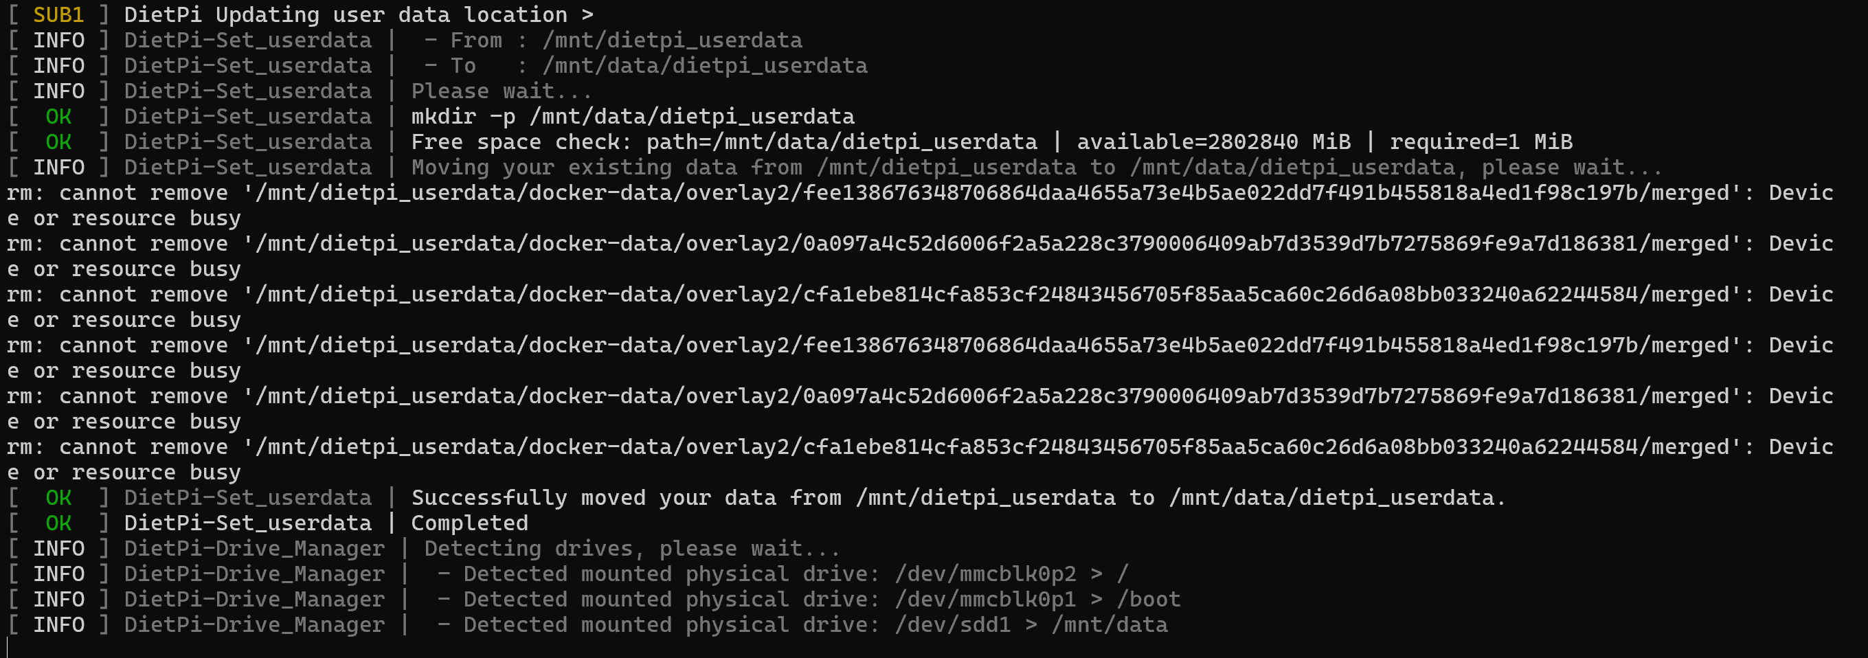Click the 'Successfully moved your data' message
The width and height of the screenshot is (1868, 658).
point(958,497)
